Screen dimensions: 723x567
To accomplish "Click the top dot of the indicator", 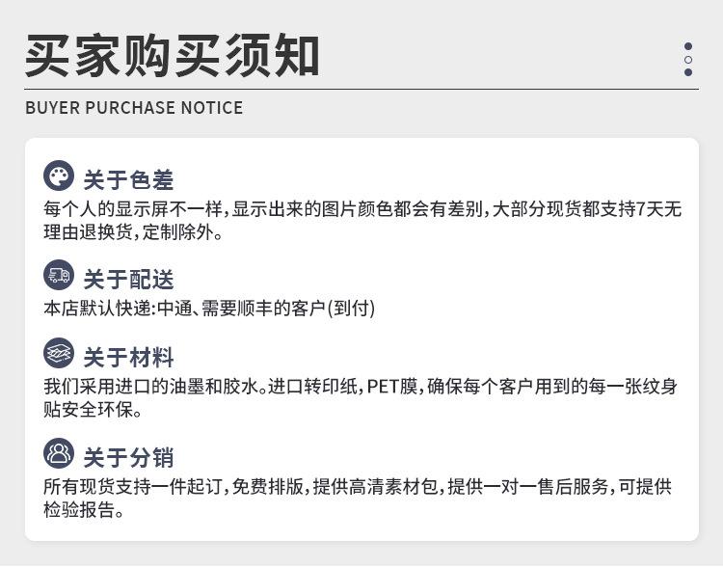I will [688, 46].
